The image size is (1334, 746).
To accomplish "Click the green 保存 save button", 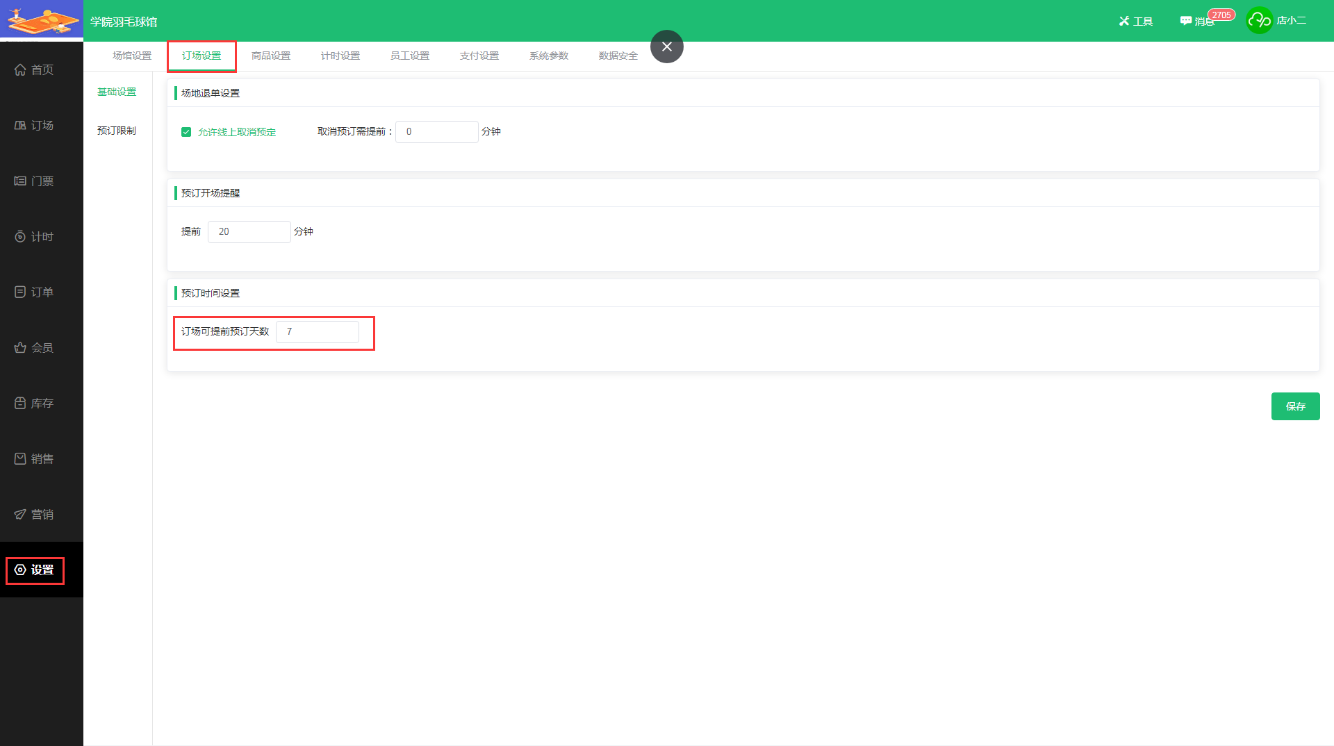I will click(1295, 406).
